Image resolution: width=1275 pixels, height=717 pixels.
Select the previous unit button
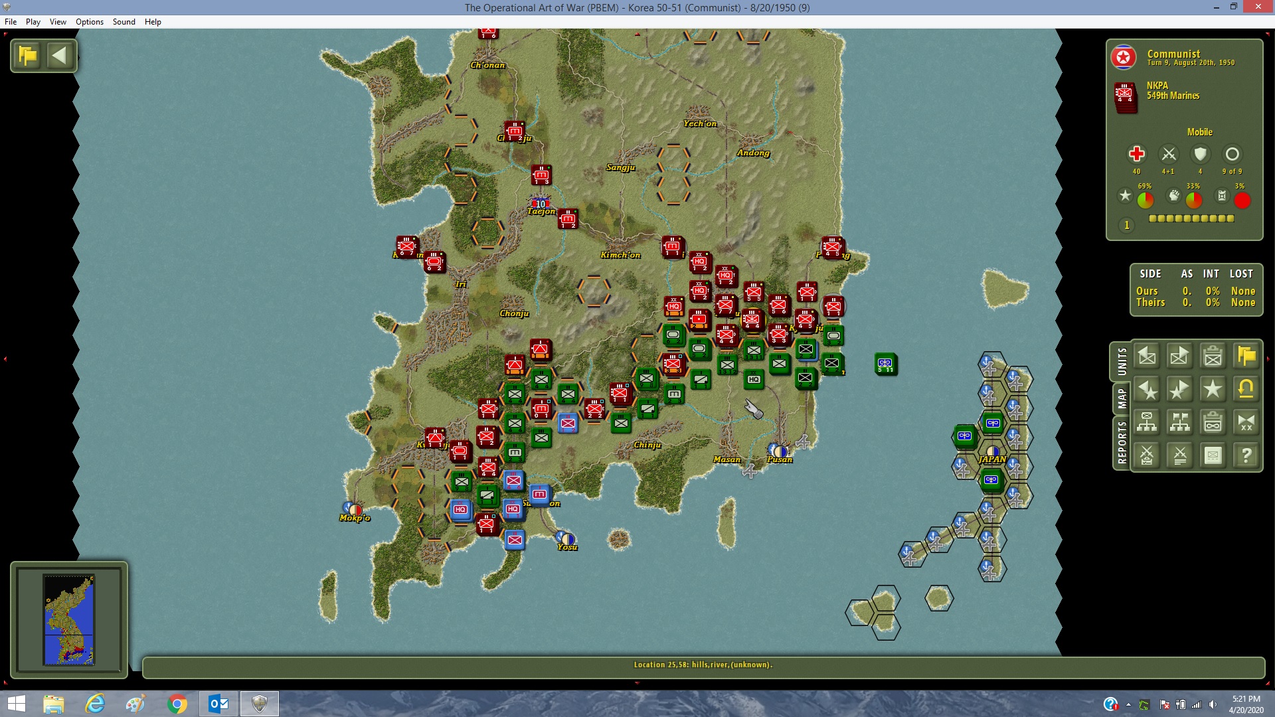[x=1147, y=357]
